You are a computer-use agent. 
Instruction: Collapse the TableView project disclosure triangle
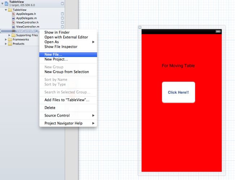[2, 3]
